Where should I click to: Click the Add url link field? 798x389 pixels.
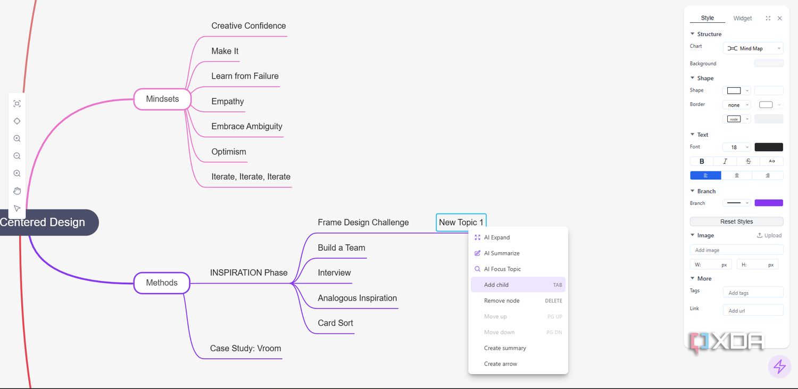point(753,310)
